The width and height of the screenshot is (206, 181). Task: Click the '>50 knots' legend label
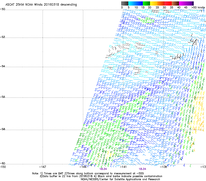pos(198,8)
